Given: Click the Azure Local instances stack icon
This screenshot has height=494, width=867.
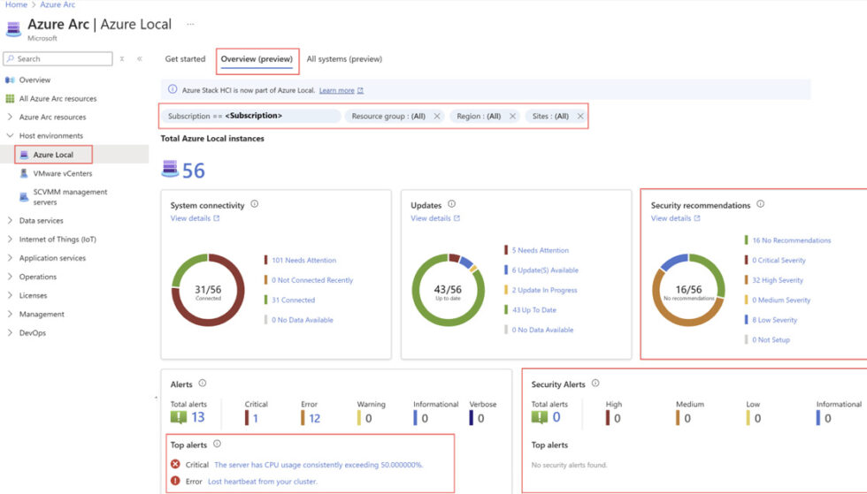Looking at the screenshot, I should click(170, 169).
